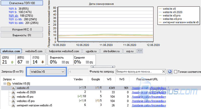Click the search magnifier icon next to filter

(170, 72)
